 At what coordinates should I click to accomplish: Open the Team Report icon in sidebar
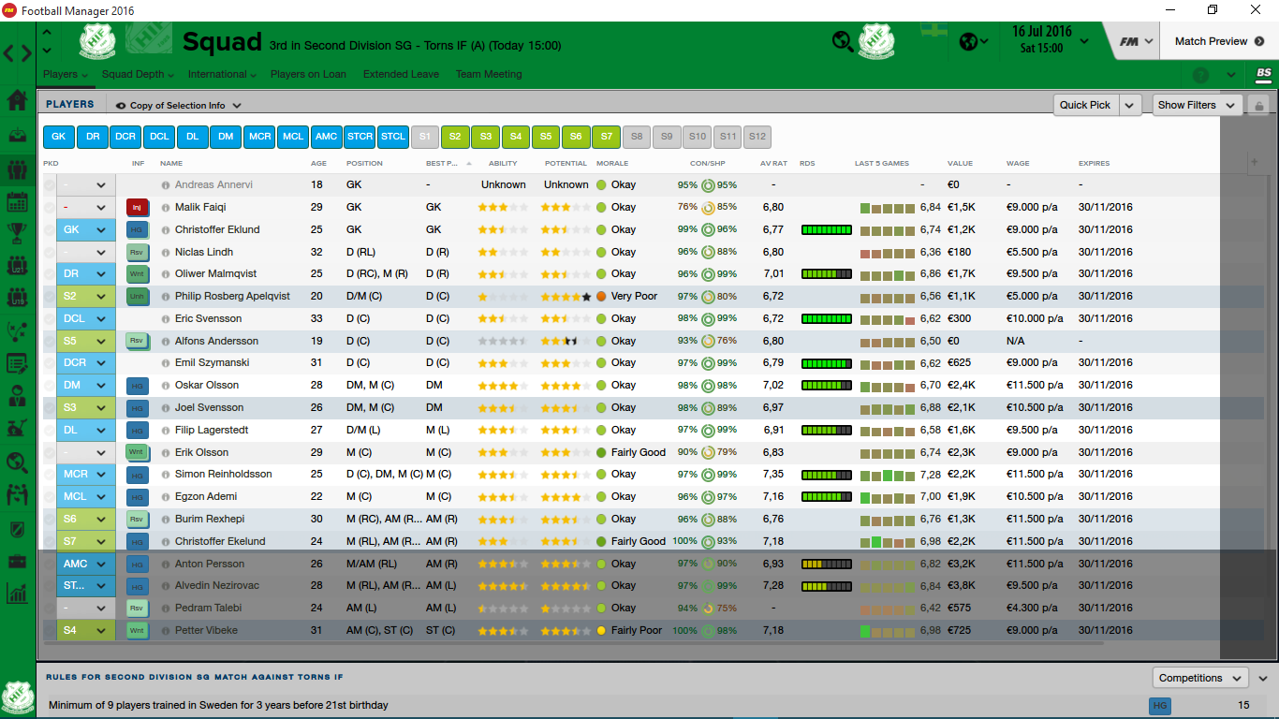[17, 364]
